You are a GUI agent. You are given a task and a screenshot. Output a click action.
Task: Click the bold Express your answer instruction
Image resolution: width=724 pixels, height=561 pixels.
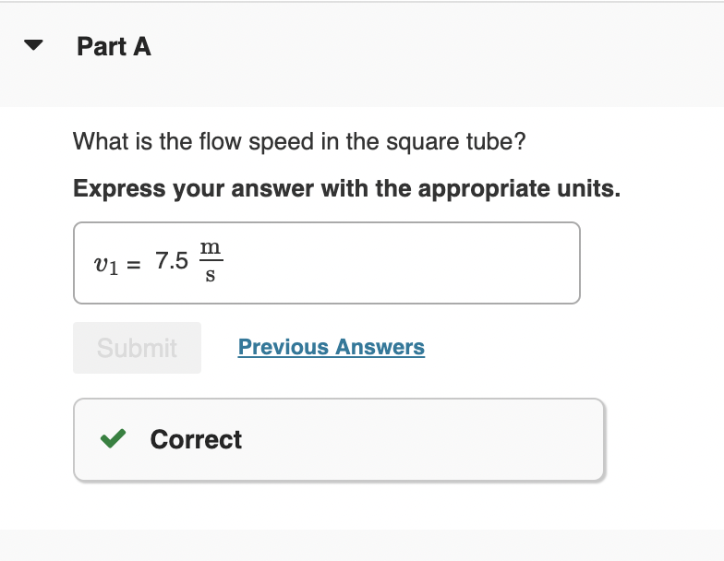click(x=346, y=189)
